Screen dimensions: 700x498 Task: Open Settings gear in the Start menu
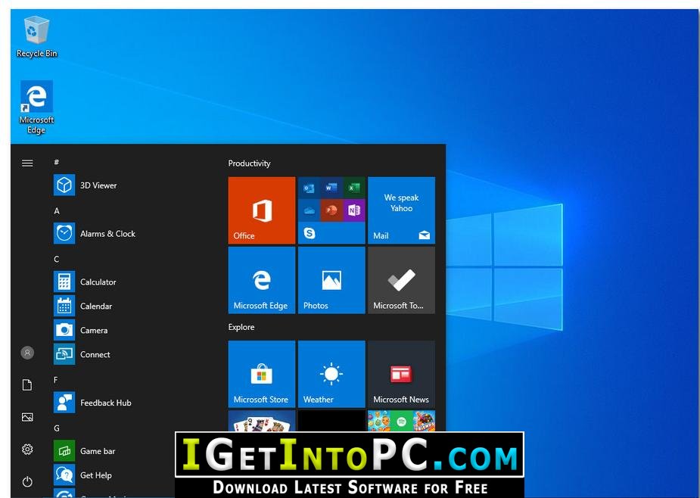pyautogui.click(x=27, y=450)
